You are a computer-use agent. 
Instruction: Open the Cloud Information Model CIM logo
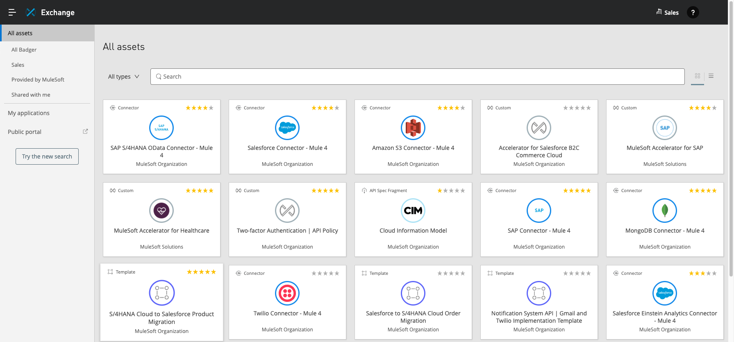pos(413,211)
